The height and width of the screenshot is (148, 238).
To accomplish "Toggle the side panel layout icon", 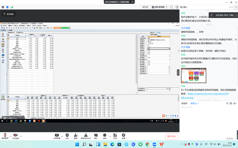I will pos(177,7).
